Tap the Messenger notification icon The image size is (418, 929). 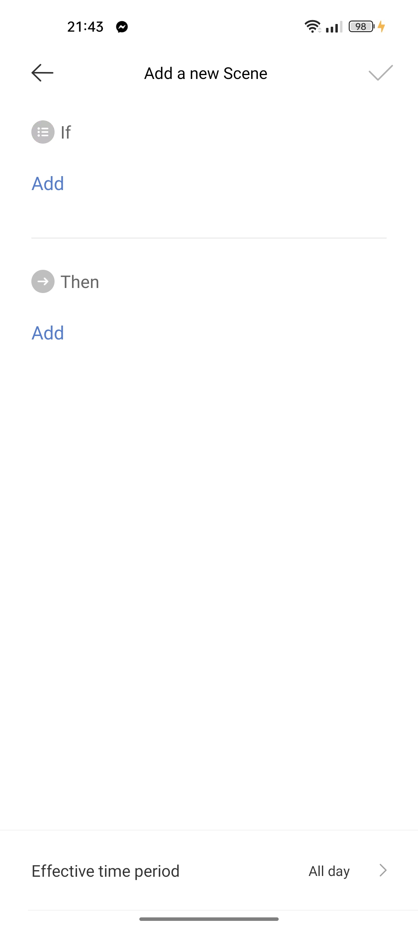[122, 27]
